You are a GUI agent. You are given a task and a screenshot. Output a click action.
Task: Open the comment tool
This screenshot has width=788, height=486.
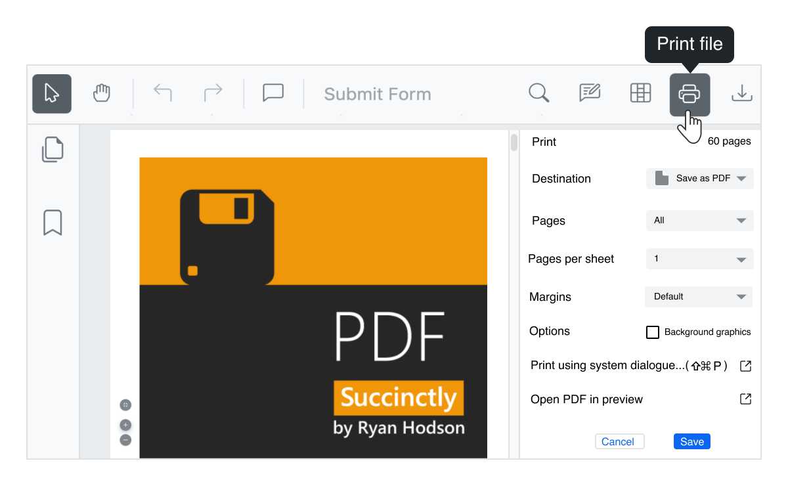(273, 93)
